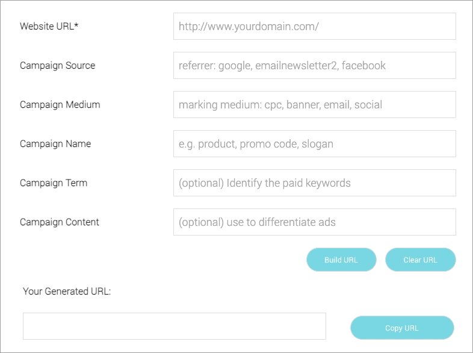The image size is (473, 353).
Task: Click the Campaign Source label
Action: click(x=57, y=66)
